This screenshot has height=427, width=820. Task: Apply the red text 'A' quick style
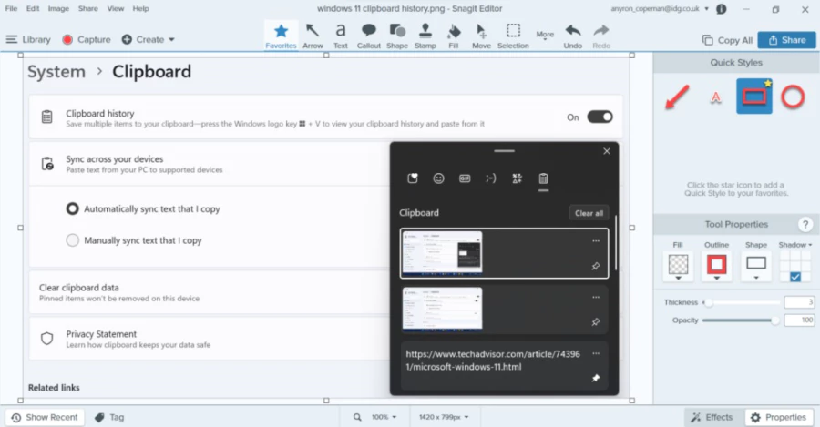click(x=715, y=97)
